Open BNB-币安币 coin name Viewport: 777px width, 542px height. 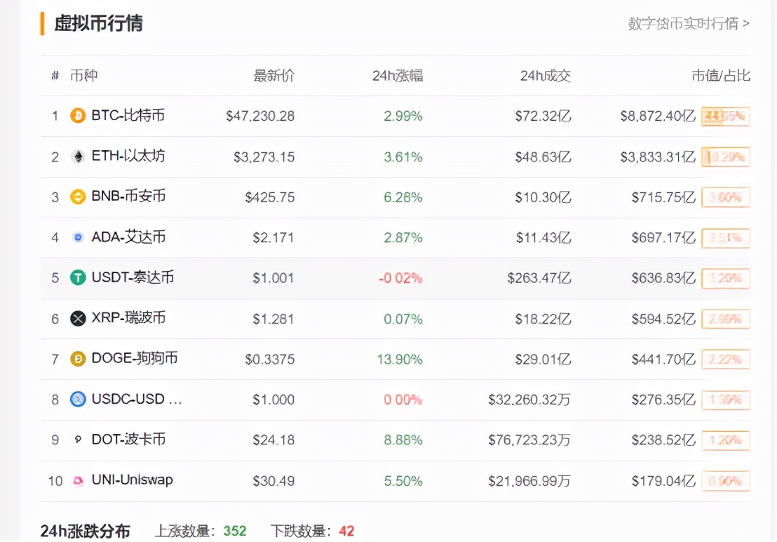click(x=128, y=197)
